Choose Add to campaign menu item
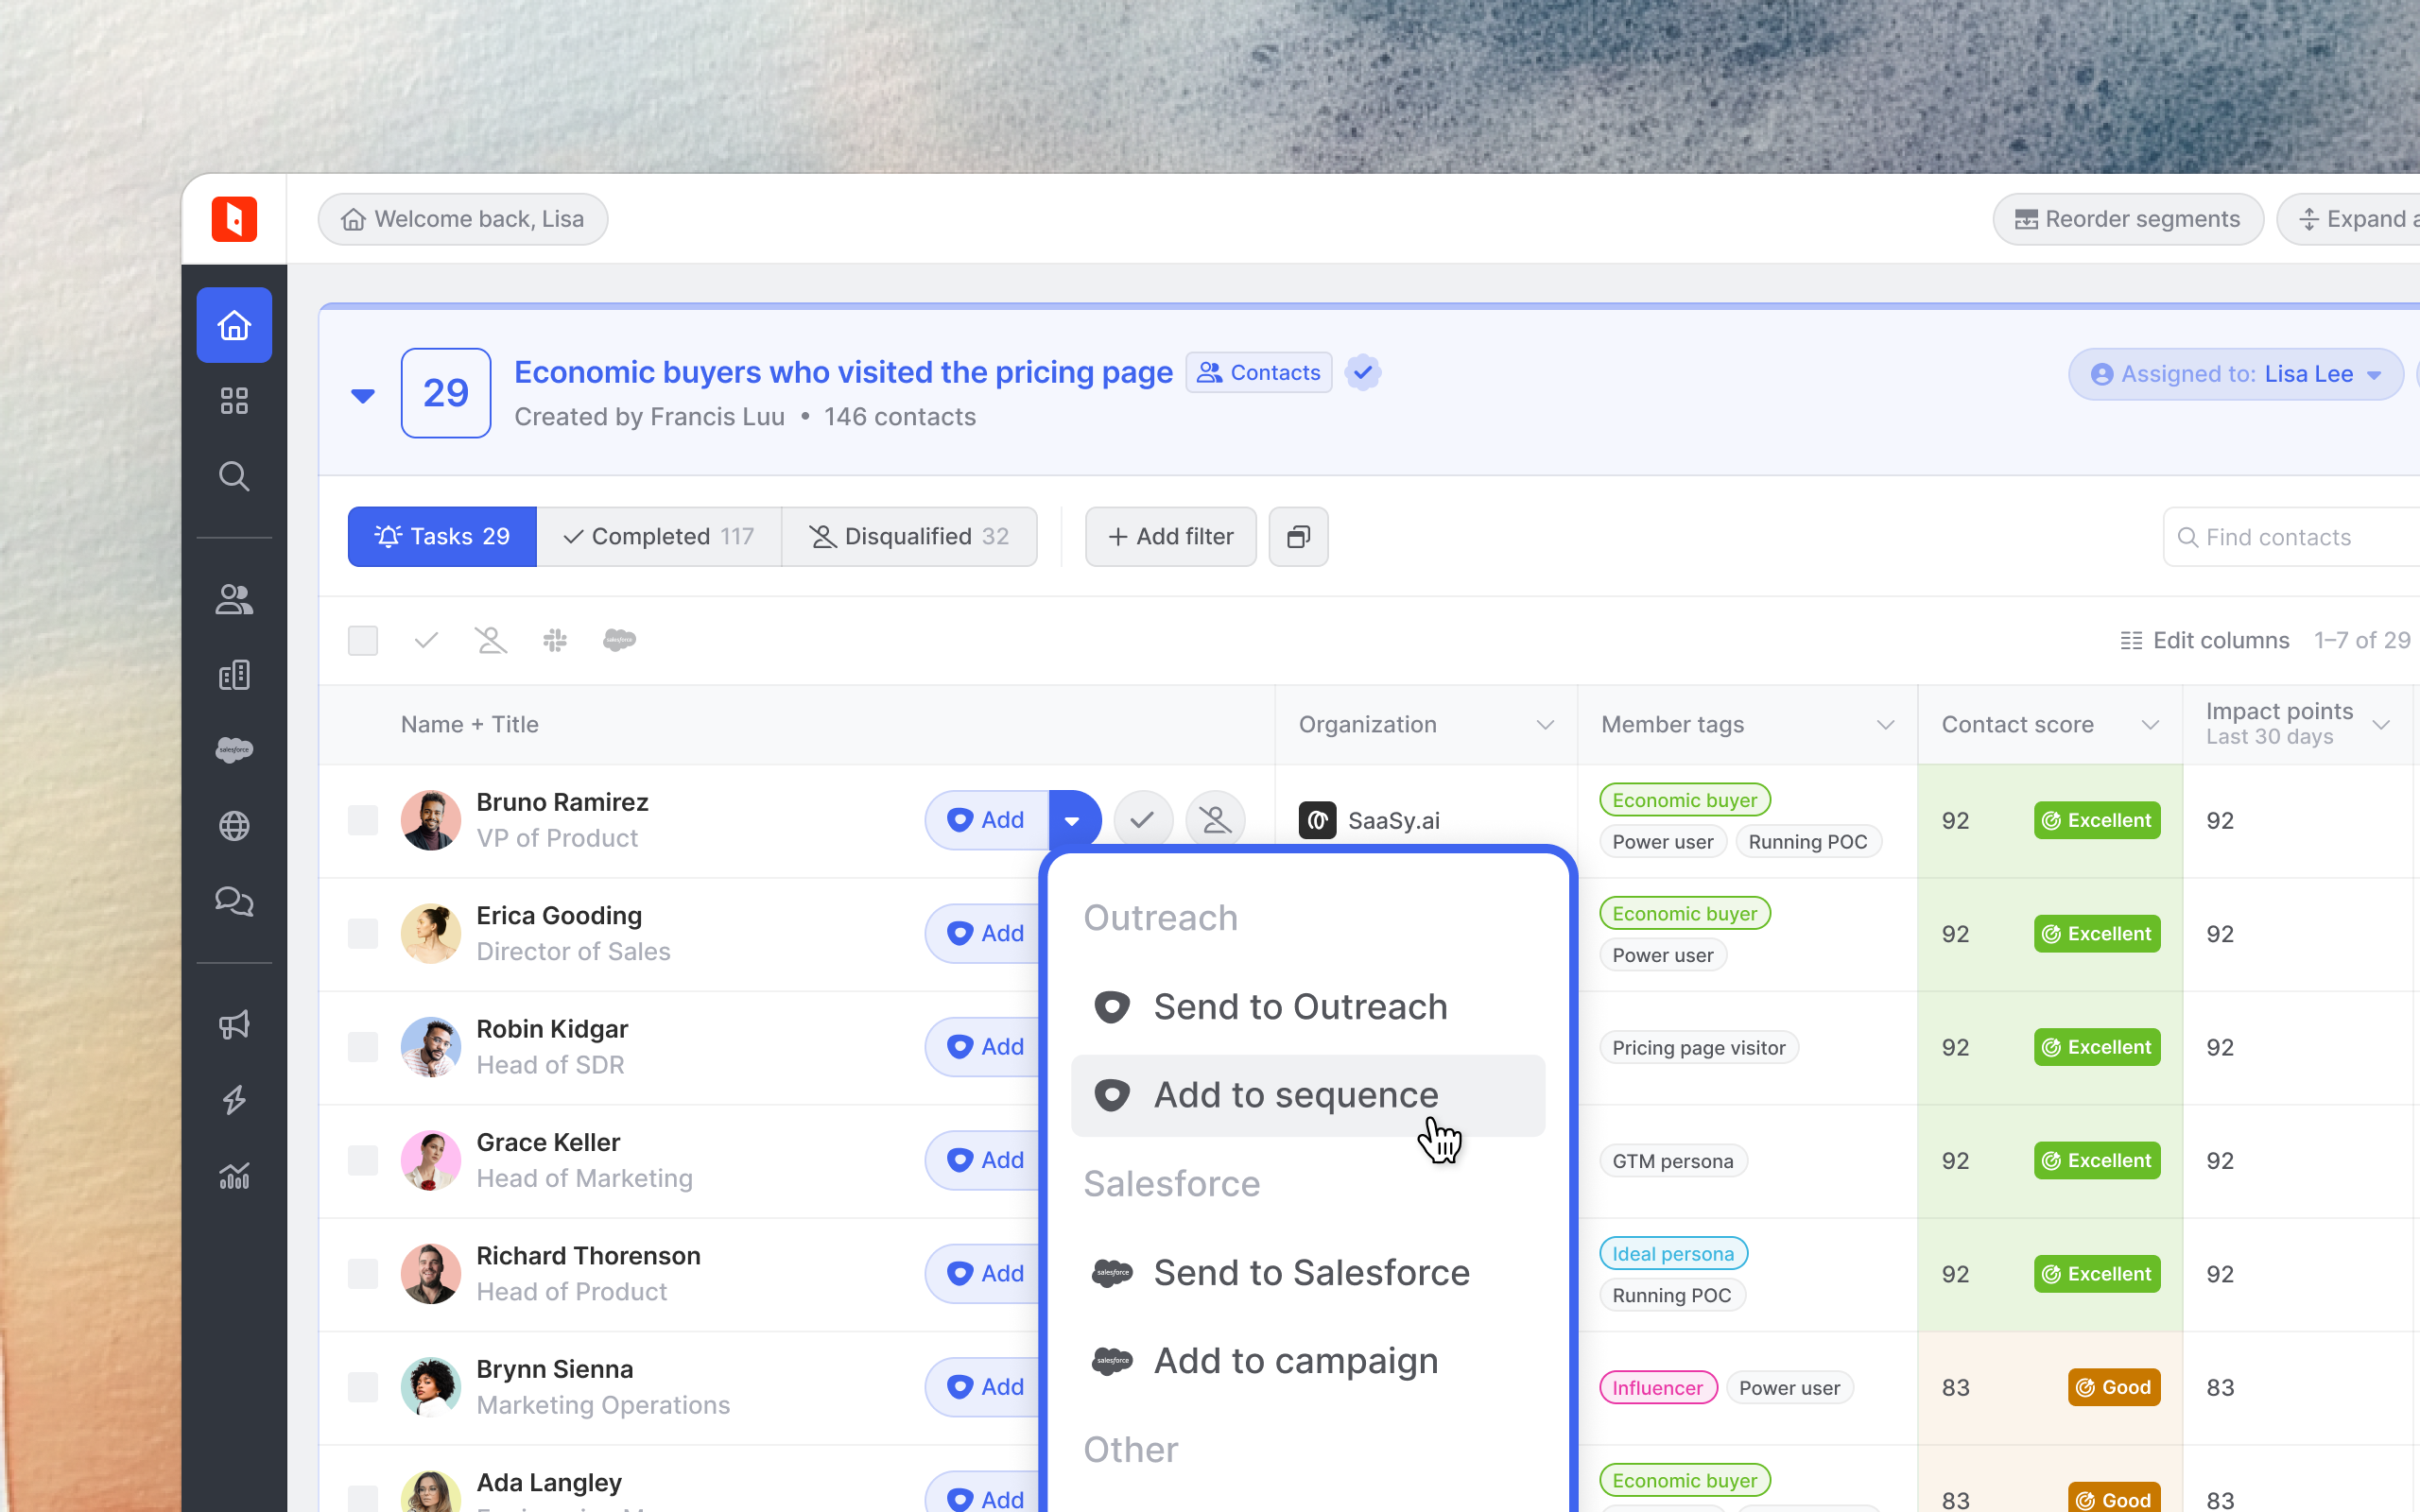This screenshot has height=1512, width=2420. (1295, 1361)
